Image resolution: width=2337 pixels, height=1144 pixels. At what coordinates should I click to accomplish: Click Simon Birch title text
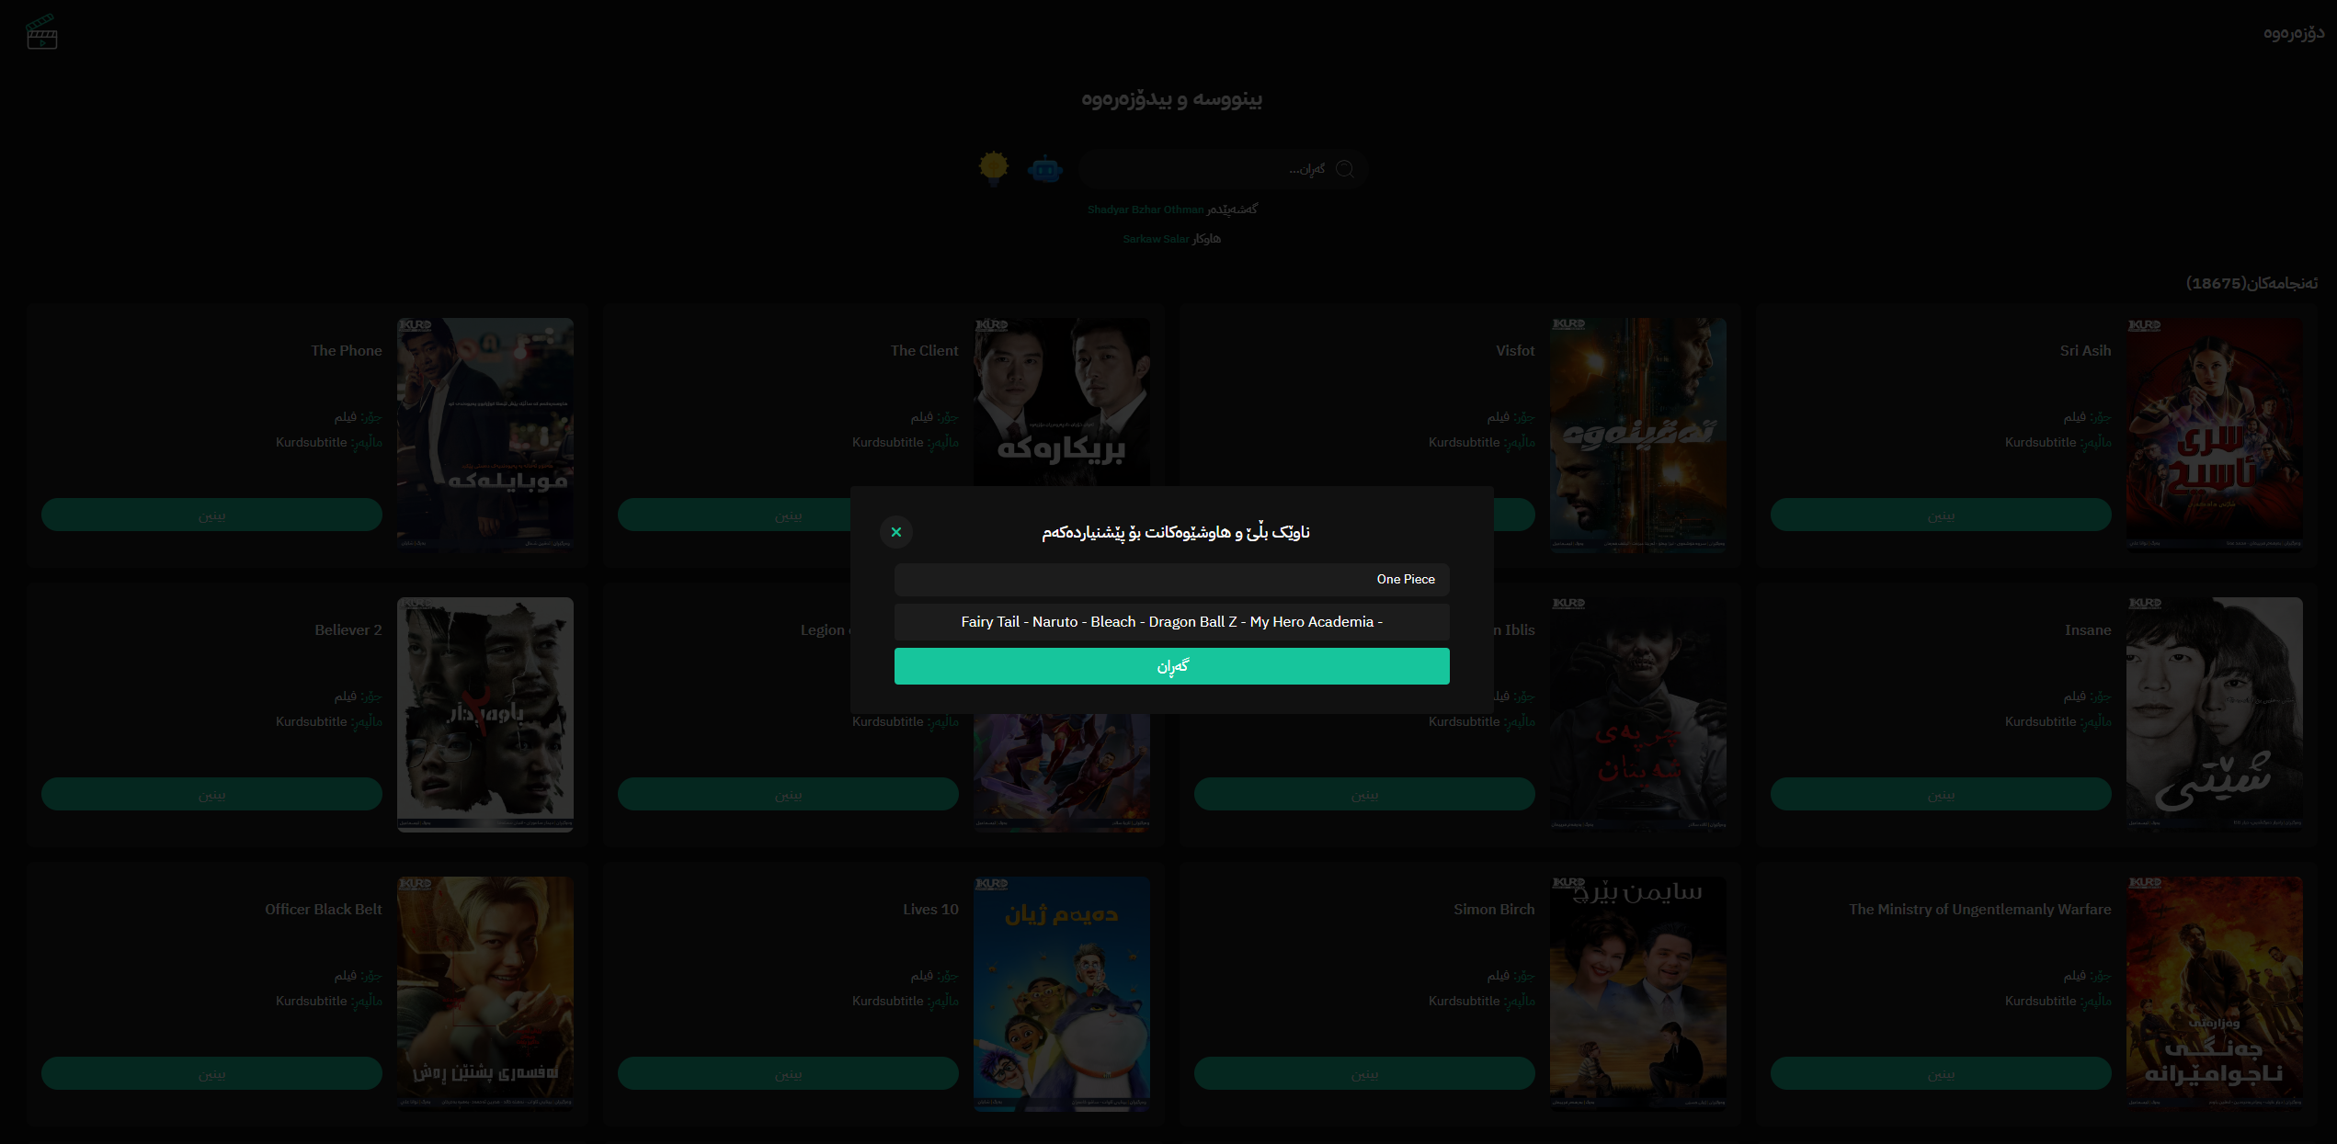(1494, 910)
